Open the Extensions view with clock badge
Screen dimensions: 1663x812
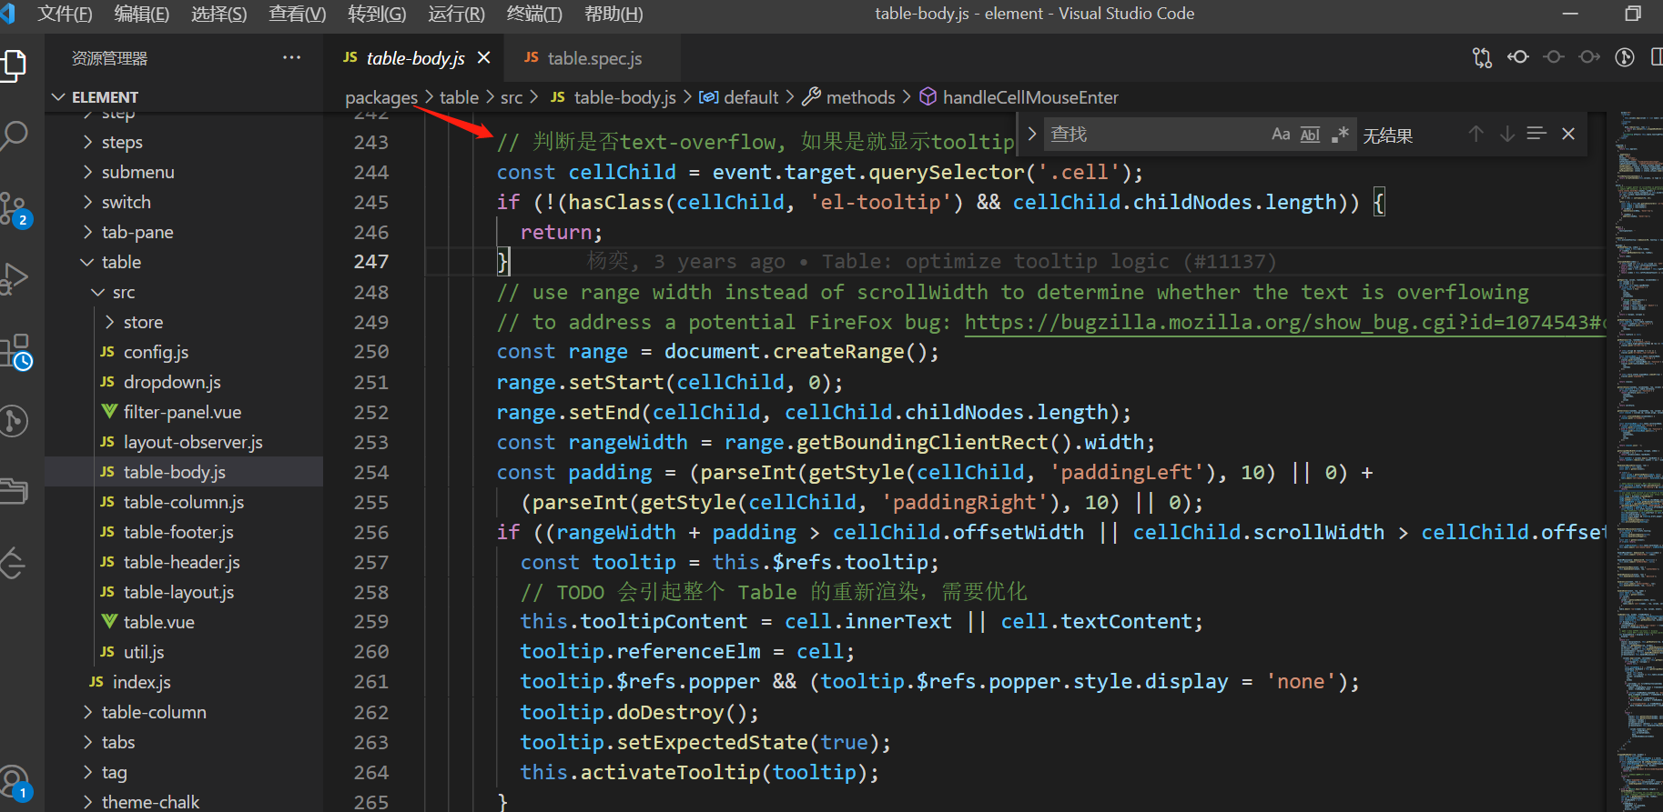click(16, 352)
